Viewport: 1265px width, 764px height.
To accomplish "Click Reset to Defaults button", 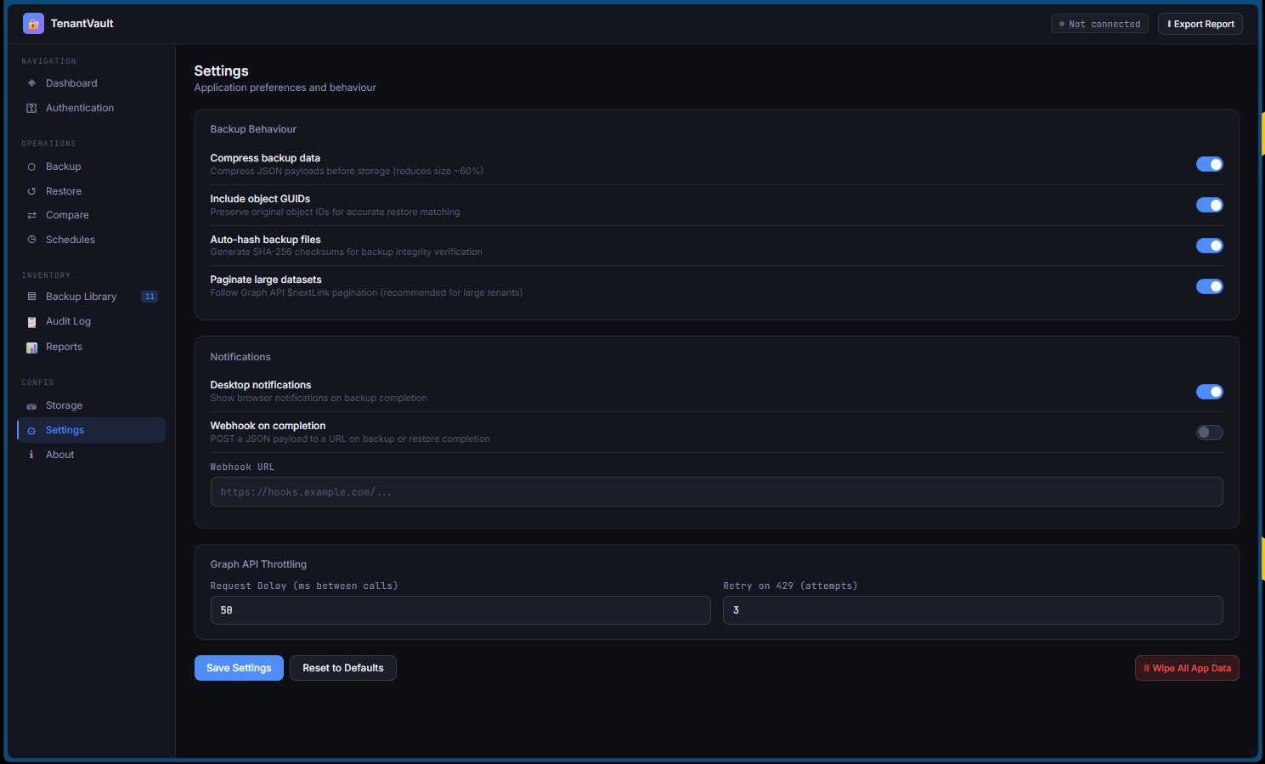I will 343,668.
